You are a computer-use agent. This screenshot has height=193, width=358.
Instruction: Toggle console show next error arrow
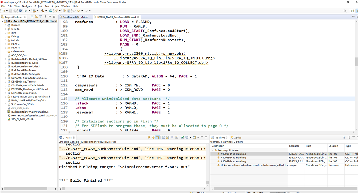[x=149, y=138]
